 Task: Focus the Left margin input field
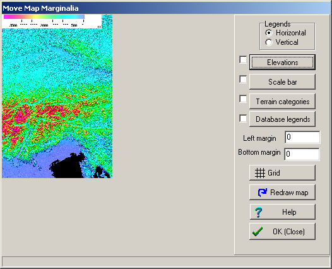pyautogui.click(x=302, y=137)
